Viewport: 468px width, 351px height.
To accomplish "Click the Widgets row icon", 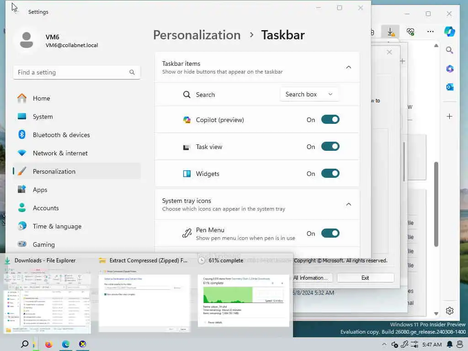I will coord(187,174).
